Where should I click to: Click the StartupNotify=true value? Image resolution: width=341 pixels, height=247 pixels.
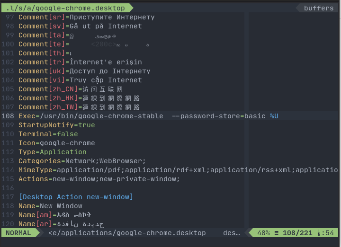coord(86,125)
